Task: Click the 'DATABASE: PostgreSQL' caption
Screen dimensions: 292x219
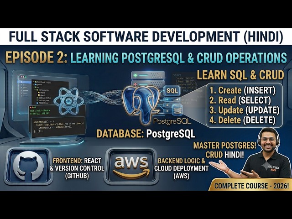Action: [146, 134]
